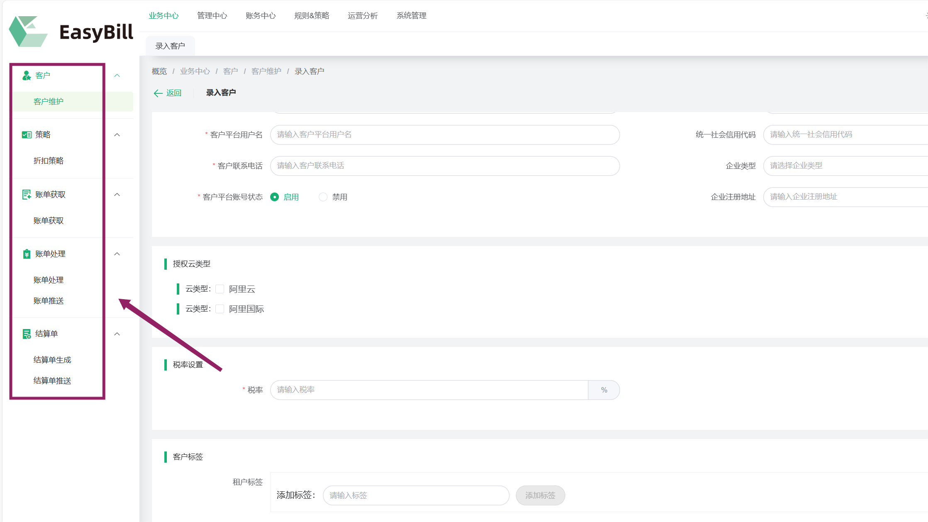Screen dimensions: 928x522
Task: Click the EasyBill logo icon
Action: [x=28, y=32]
